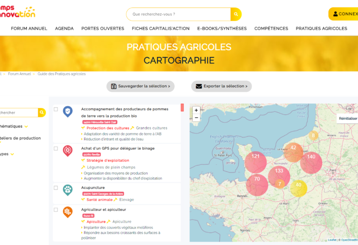Go to Fiches Capitalis'Action menu
Screen dimensions: 358x245
pos(160,29)
